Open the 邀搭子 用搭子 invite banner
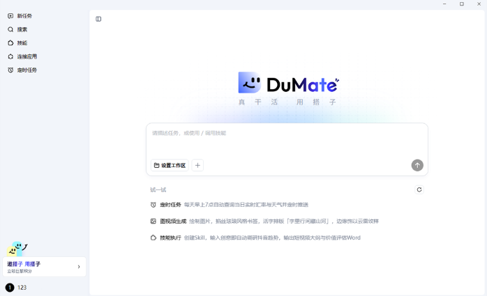This screenshot has width=487, height=296. pyautogui.click(x=45, y=267)
